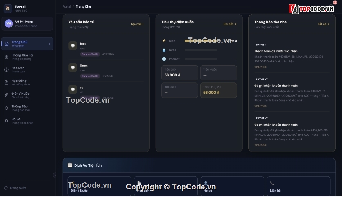342x197 pixels.
Task: Click the 'Tháng 3/2026' subtitle
Action: pos(171,27)
